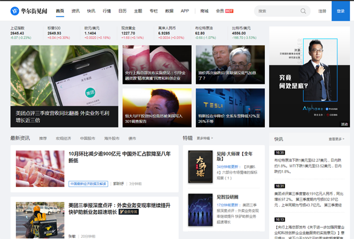Open the 恒大与FF story tile

[x=157, y=108]
